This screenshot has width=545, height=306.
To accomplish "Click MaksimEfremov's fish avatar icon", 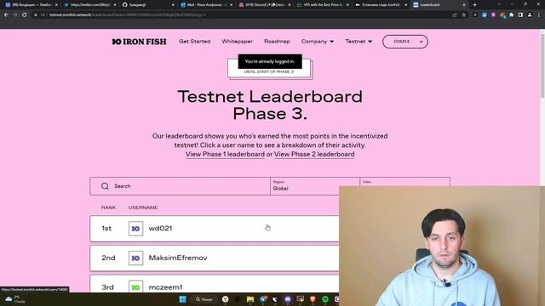I will coord(136,258).
